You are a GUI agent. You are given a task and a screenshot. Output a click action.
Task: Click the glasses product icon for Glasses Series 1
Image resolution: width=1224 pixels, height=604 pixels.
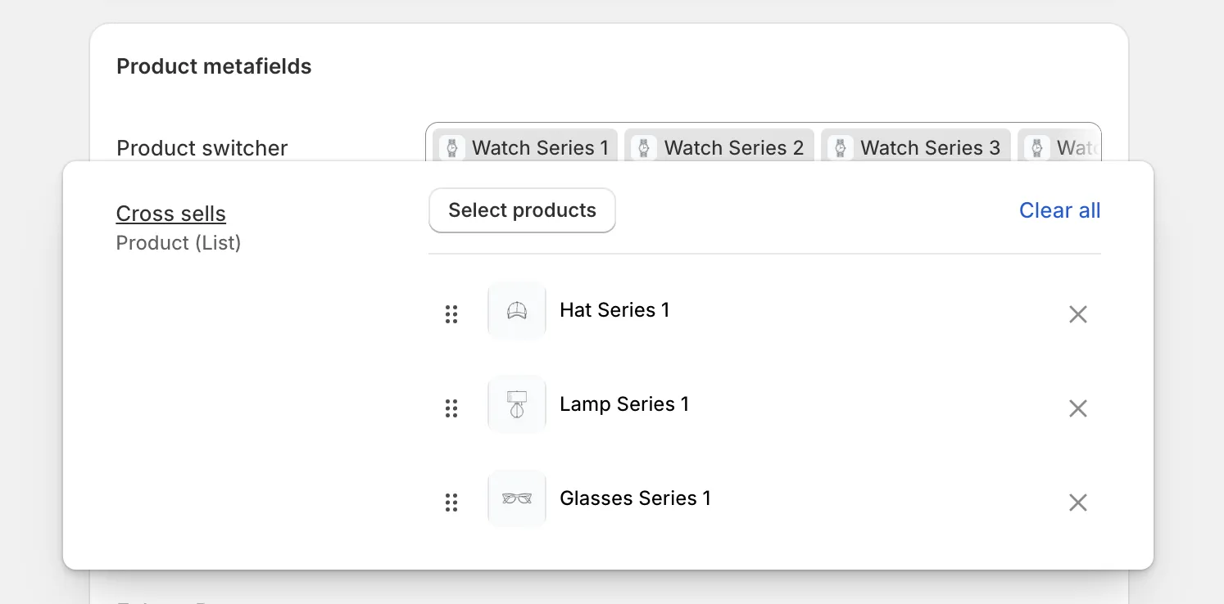click(516, 498)
